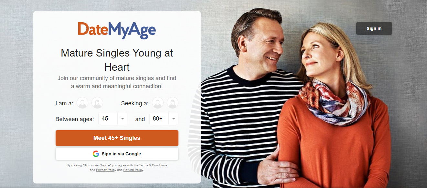Click the arrow beside the 45 age field
Viewport: 427px width, 188px height.
click(123, 119)
